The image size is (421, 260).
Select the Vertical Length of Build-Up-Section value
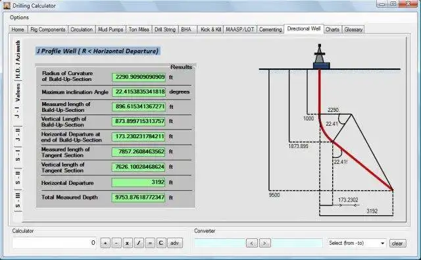coord(139,122)
